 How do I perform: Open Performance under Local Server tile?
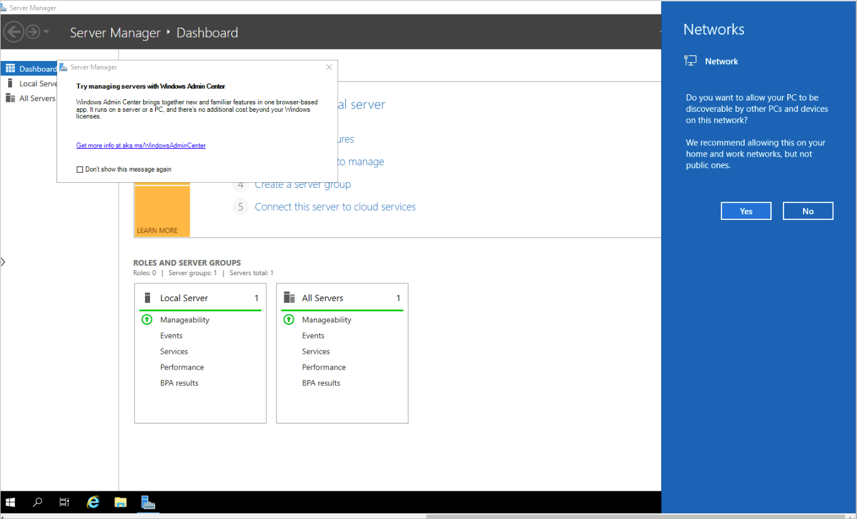(x=182, y=367)
